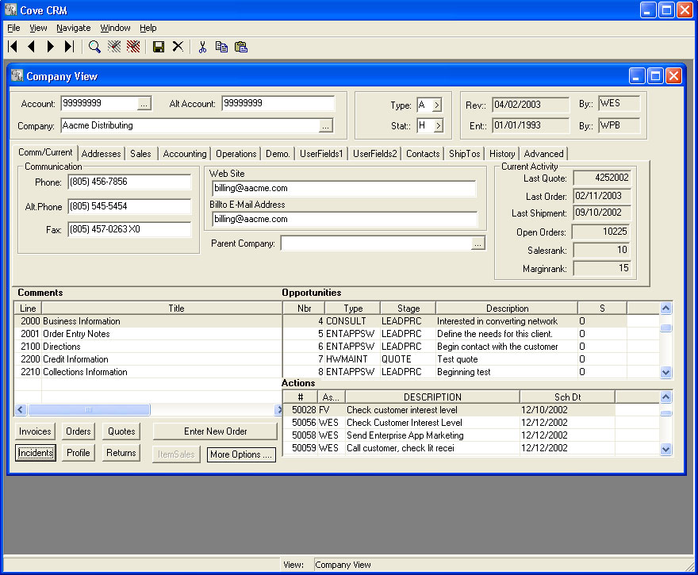Viewport: 698px width, 575px height.
Task: Switch to the Contacts tab
Action: point(423,154)
